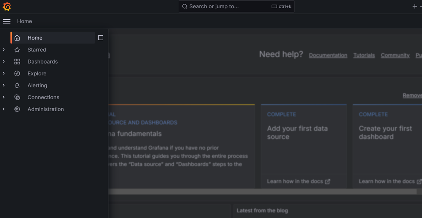The width and height of the screenshot is (422, 218).
Task: Open the Explore menu item
Action: pyautogui.click(x=37, y=73)
